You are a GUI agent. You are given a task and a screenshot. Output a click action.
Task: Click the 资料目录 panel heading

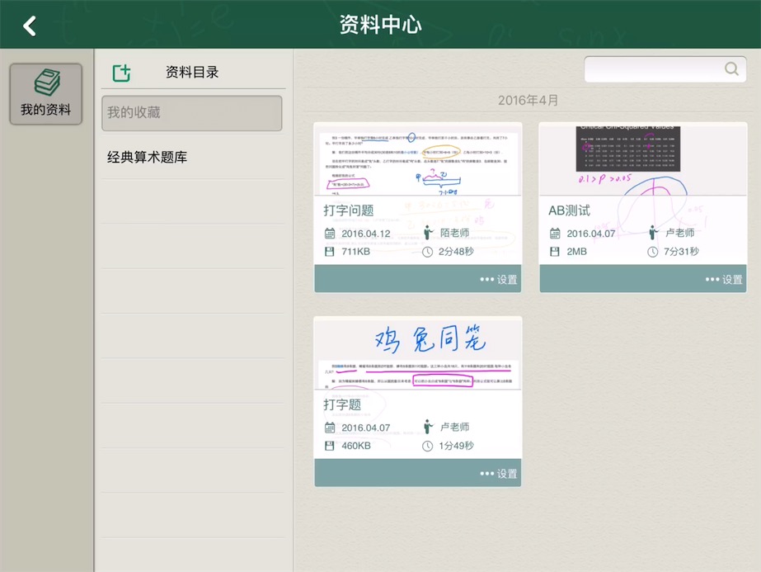(192, 73)
